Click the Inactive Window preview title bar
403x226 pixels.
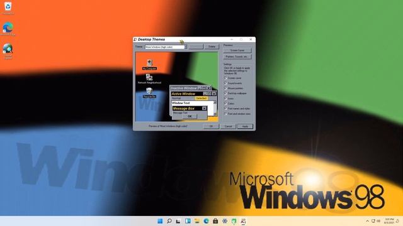point(190,88)
